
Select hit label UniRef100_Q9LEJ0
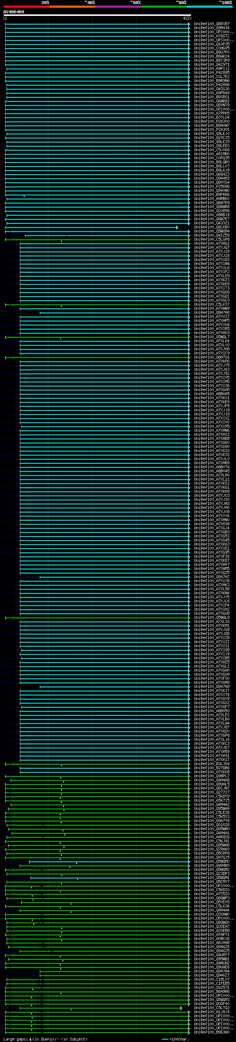pos(212,133)
